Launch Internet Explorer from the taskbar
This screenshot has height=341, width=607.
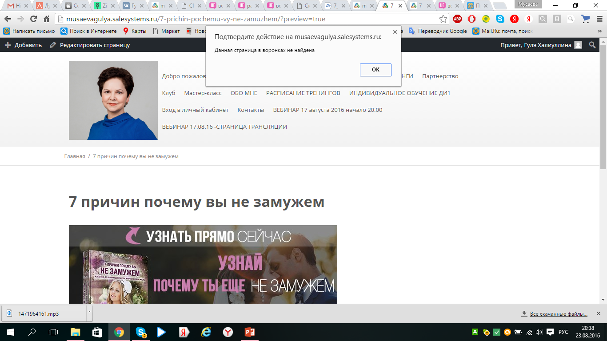tap(206, 332)
